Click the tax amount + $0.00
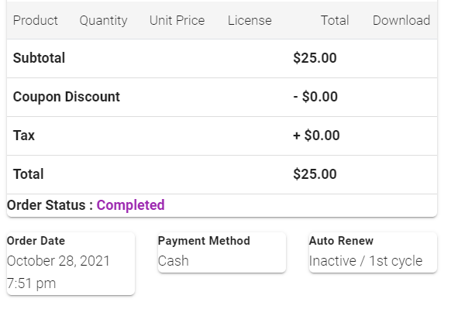This screenshot has height=309, width=458. click(316, 136)
